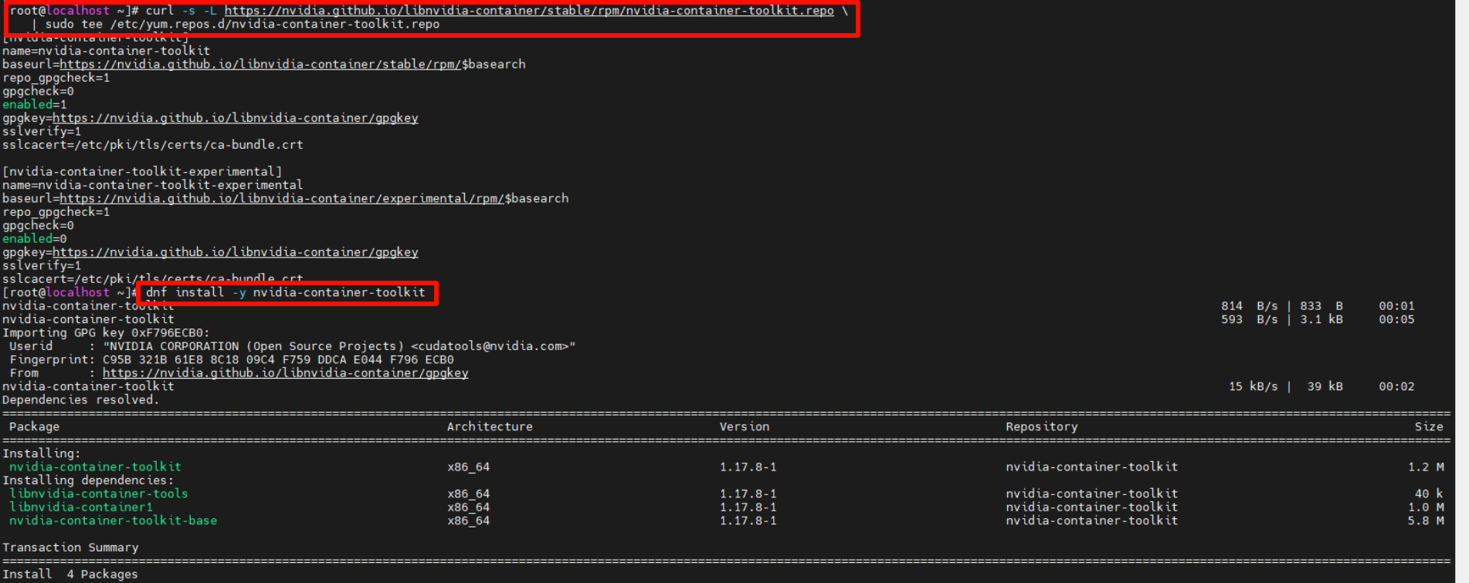Click the '39 kB' download size
This screenshot has width=1469, height=583.
1325,386
